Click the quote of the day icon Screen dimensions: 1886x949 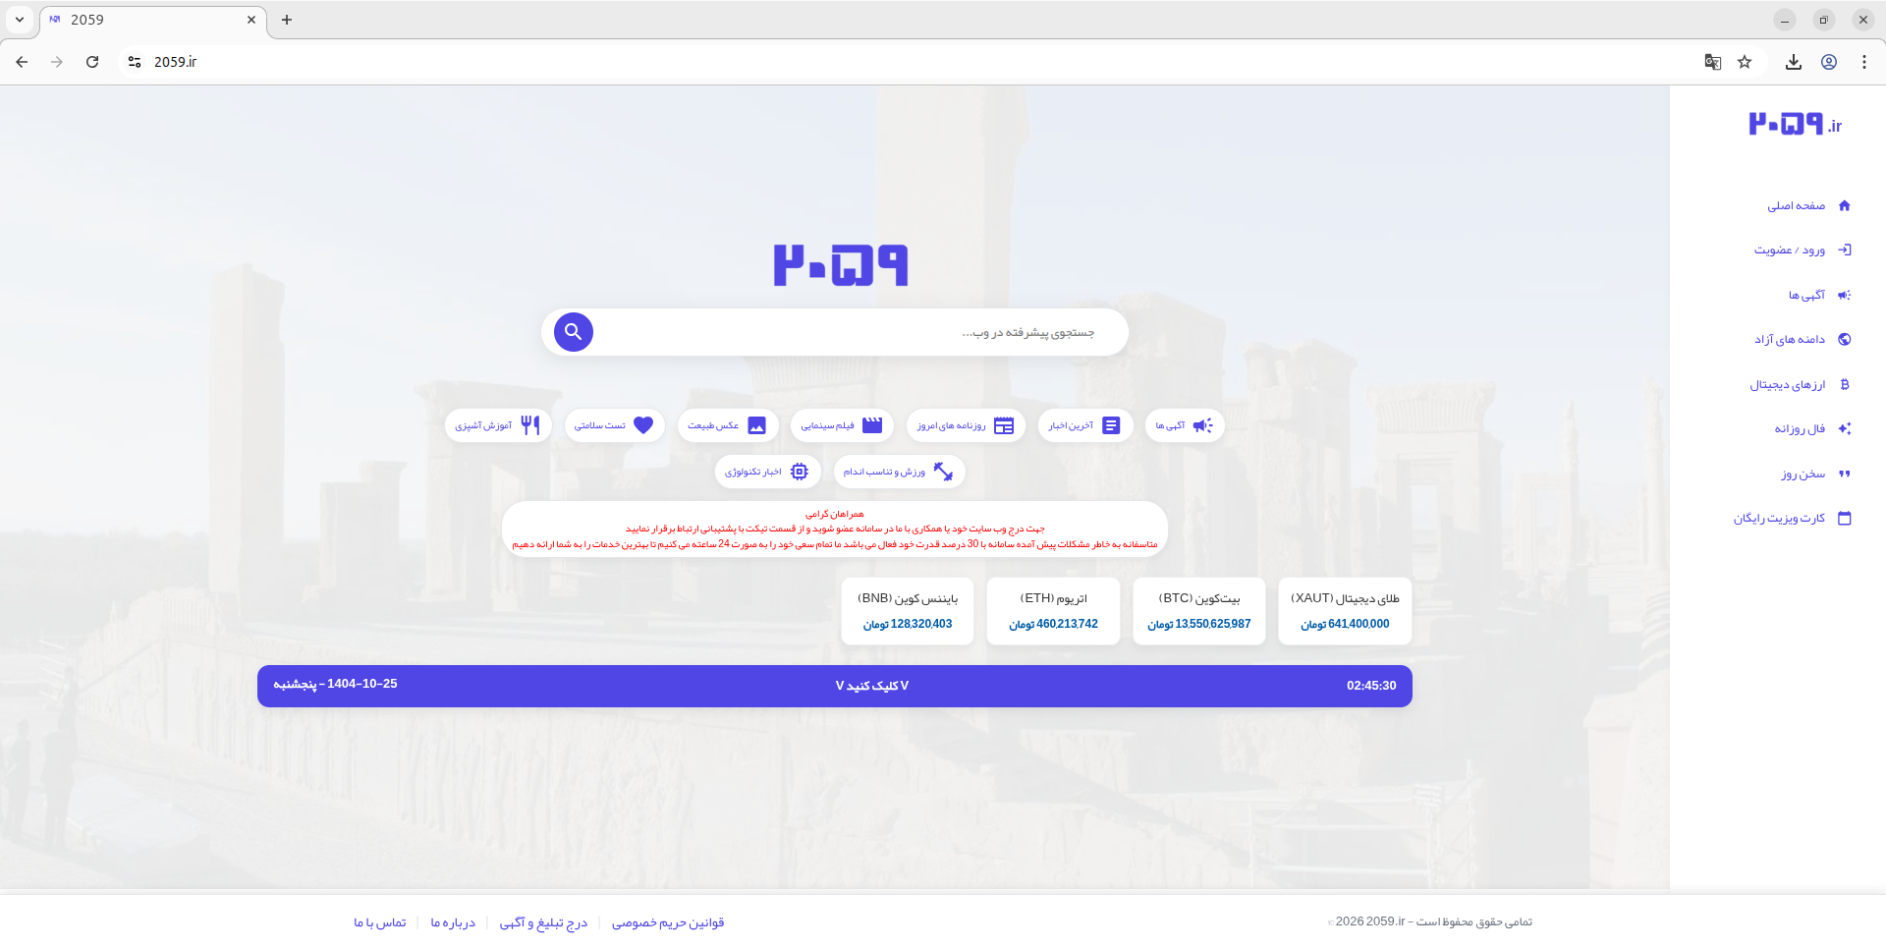[x=1844, y=474]
